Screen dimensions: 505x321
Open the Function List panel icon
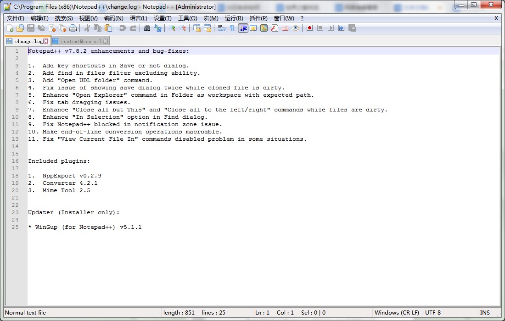pos(274,28)
